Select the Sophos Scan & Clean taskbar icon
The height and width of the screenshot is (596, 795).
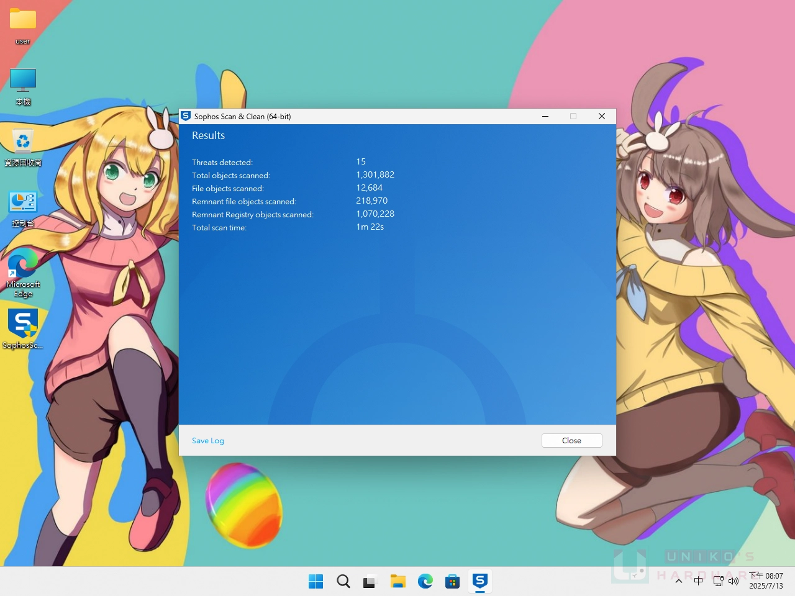pos(479,581)
